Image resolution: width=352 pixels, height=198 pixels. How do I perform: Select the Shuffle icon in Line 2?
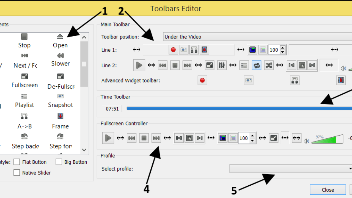269,65
